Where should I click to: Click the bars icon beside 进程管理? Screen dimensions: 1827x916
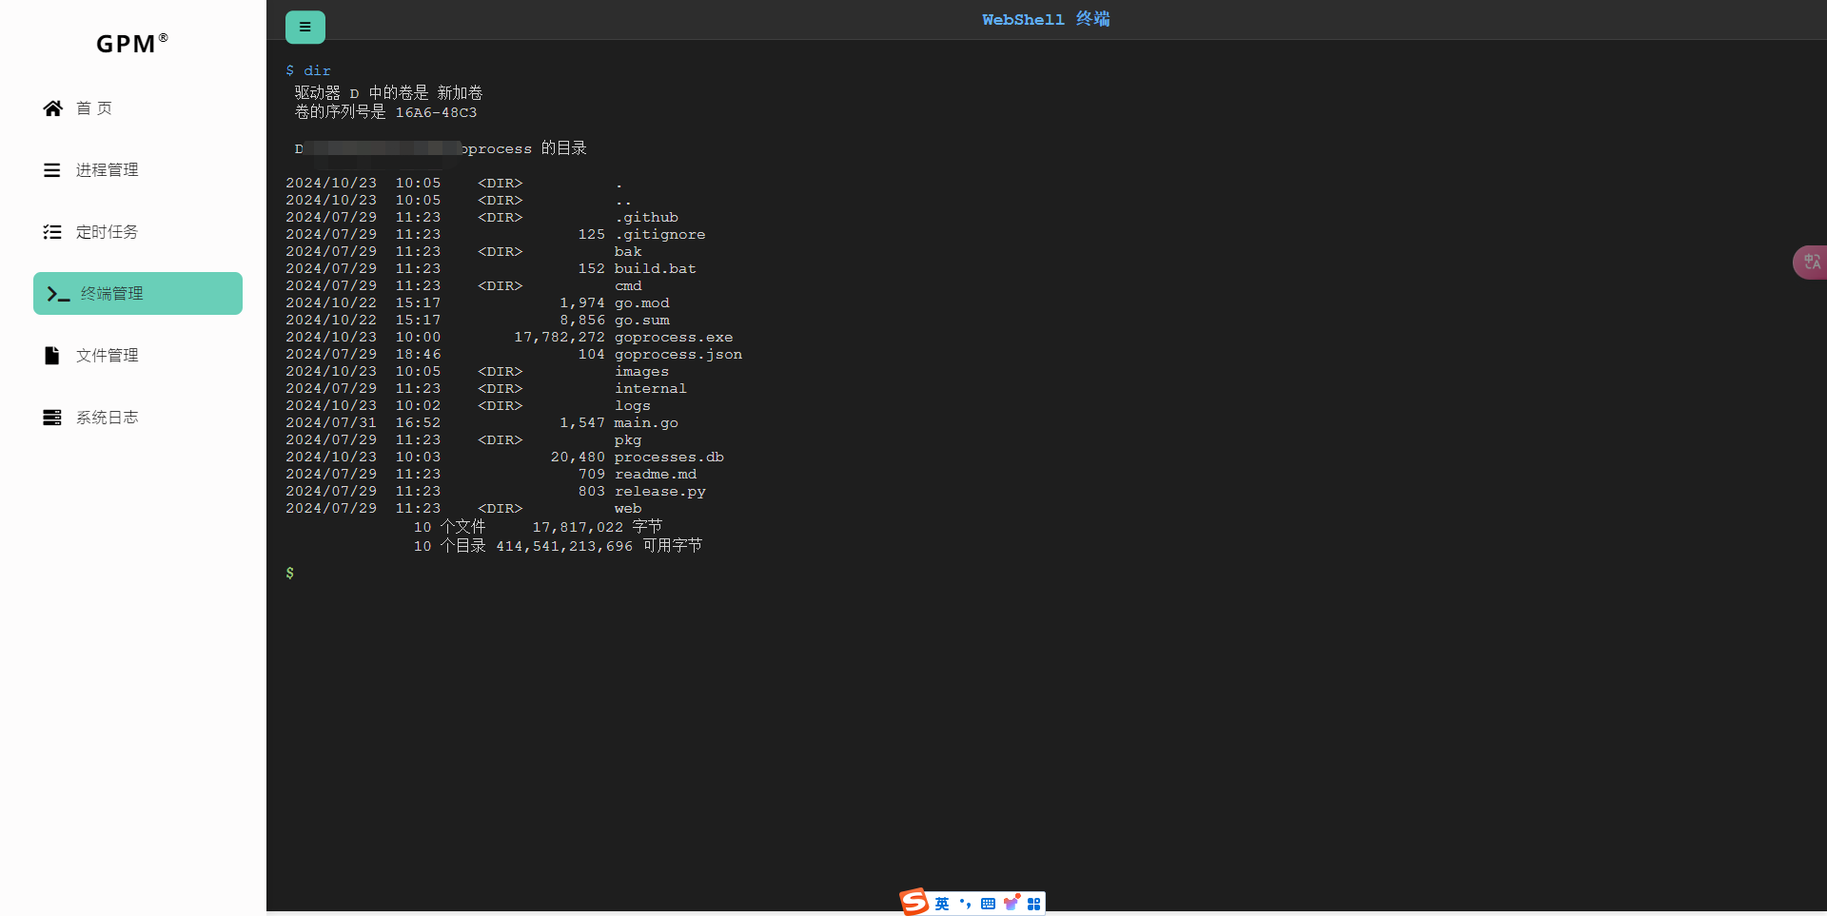coord(52,170)
